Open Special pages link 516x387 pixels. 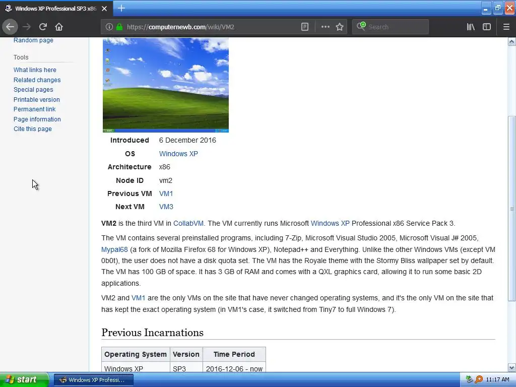[x=33, y=90]
